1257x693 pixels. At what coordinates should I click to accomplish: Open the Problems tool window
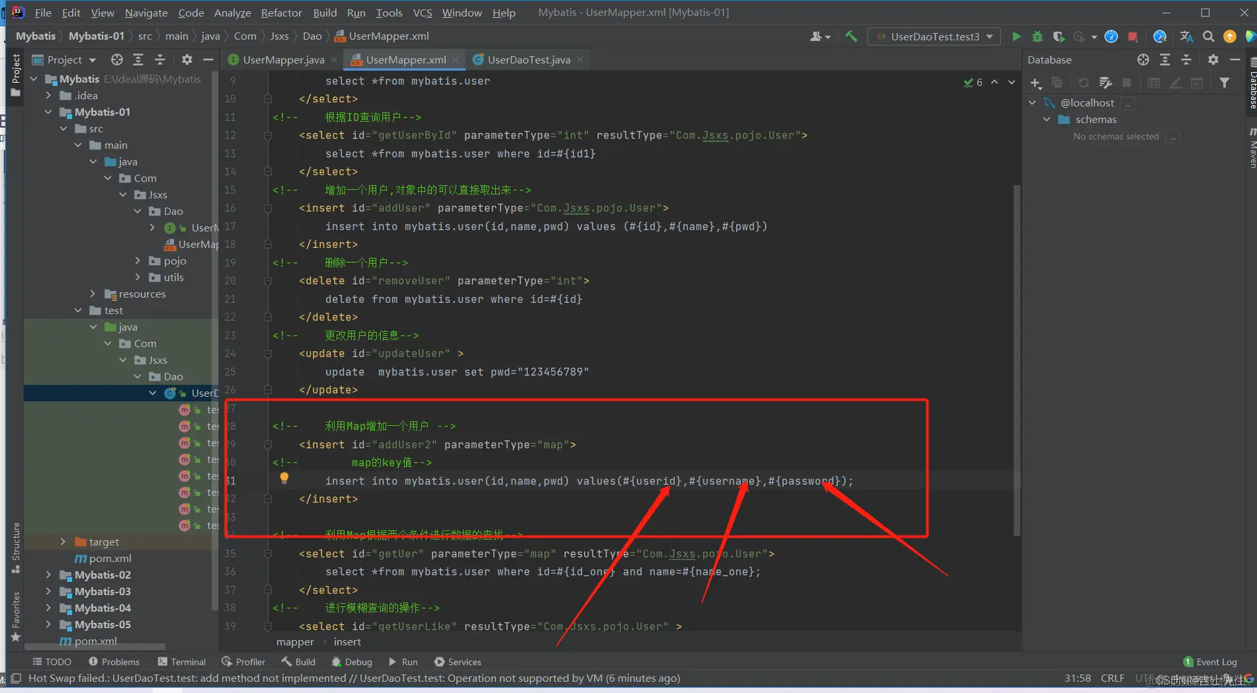coord(114,662)
